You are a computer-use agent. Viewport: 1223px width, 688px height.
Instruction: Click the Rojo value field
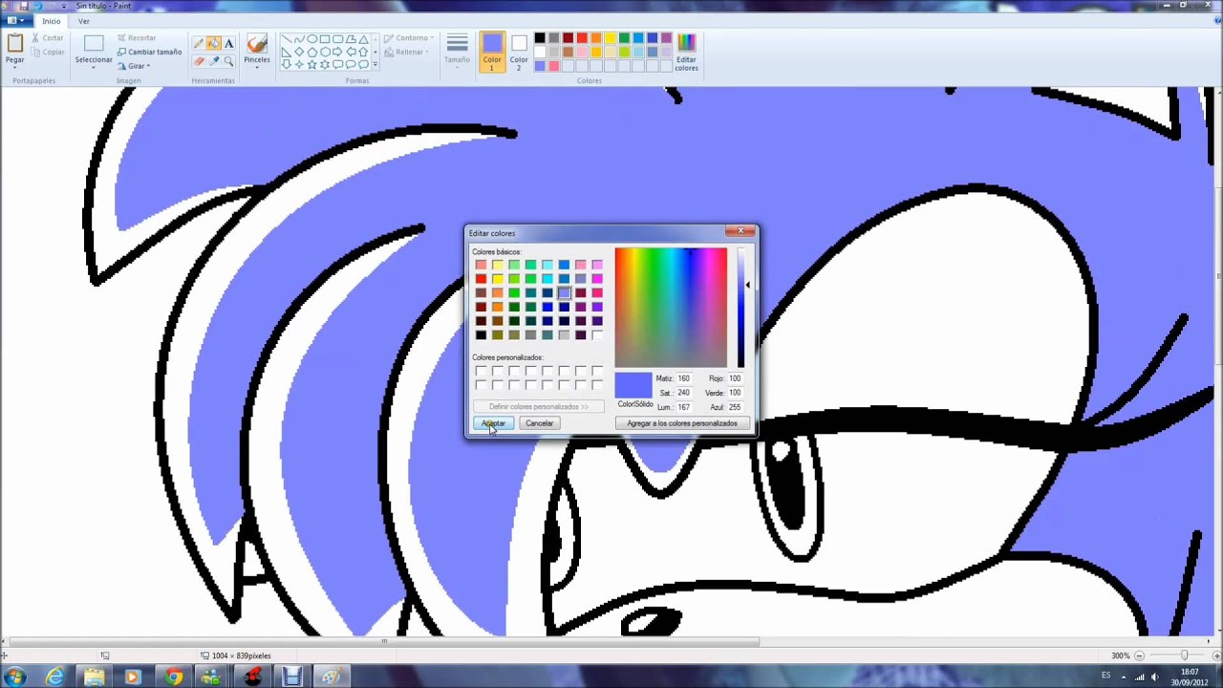click(x=736, y=378)
